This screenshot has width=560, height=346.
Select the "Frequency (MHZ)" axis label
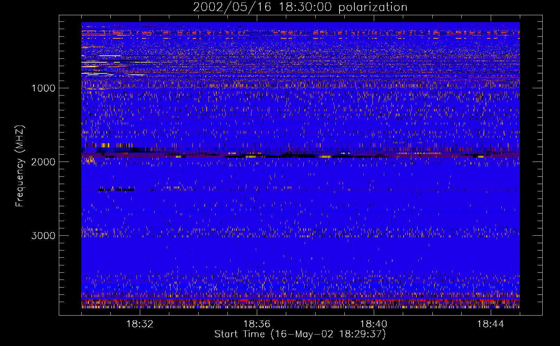(20, 166)
